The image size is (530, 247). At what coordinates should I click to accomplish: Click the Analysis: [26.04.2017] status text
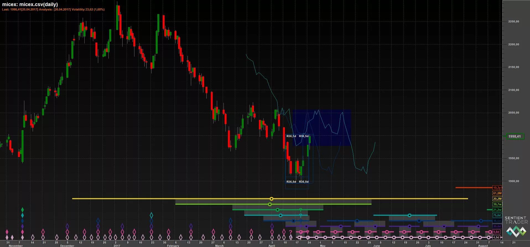tap(55, 9)
